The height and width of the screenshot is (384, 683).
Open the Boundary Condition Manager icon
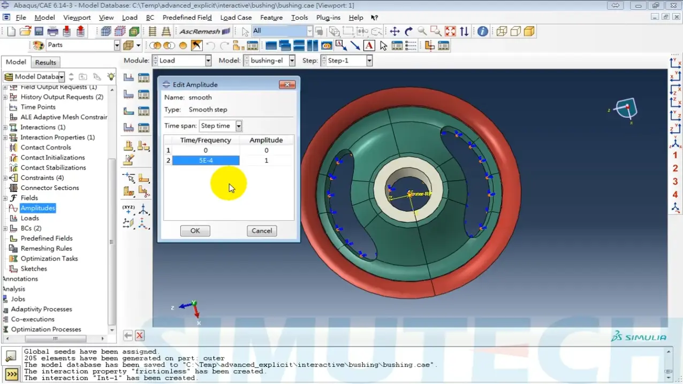[x=143, y=95]
